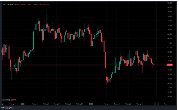Click the Tháng 7 time axis label

[57, 104]
